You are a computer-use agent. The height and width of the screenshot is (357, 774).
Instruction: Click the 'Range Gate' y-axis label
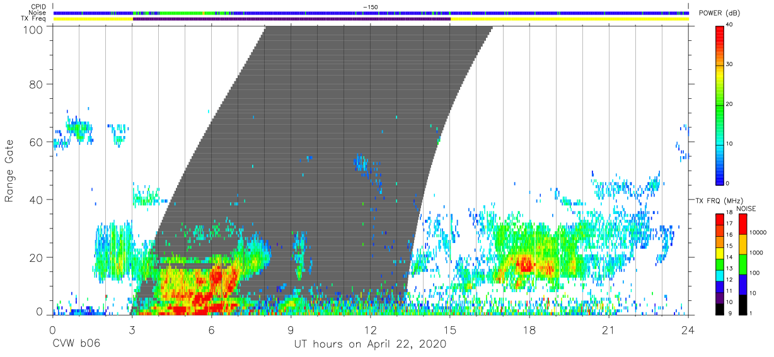pos(9,171)
